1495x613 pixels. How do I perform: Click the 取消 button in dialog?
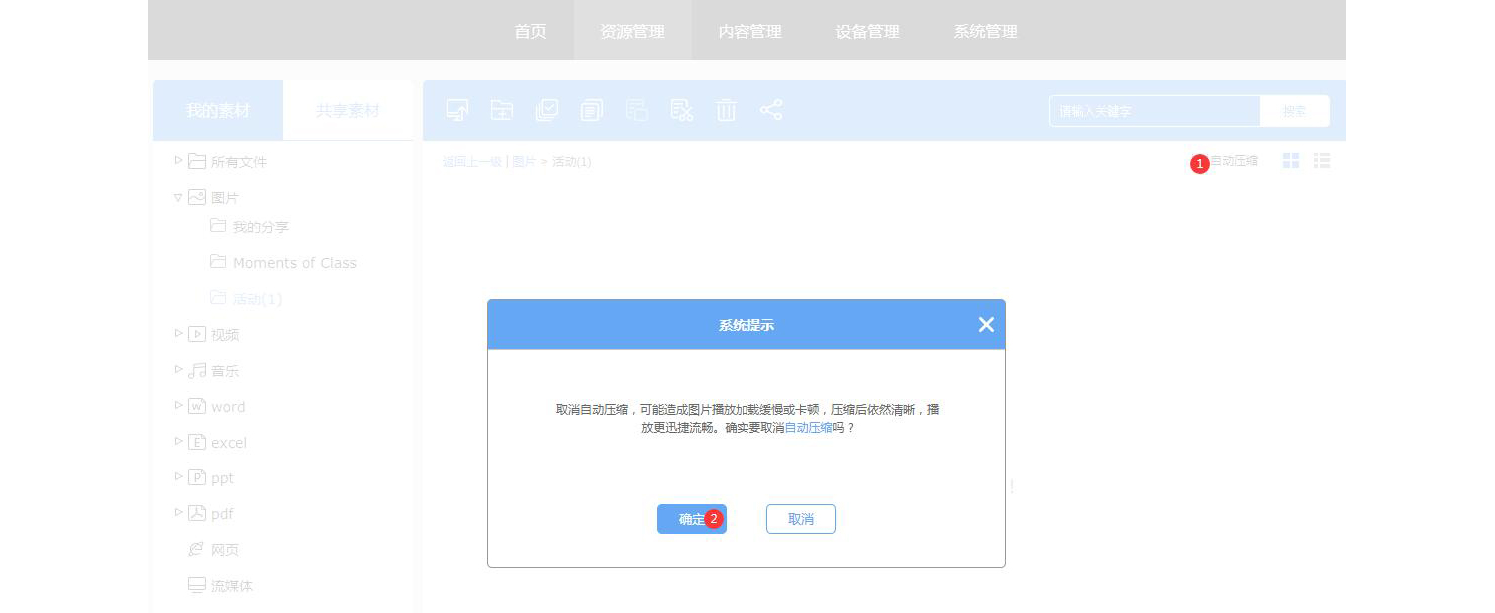[800, 519]
